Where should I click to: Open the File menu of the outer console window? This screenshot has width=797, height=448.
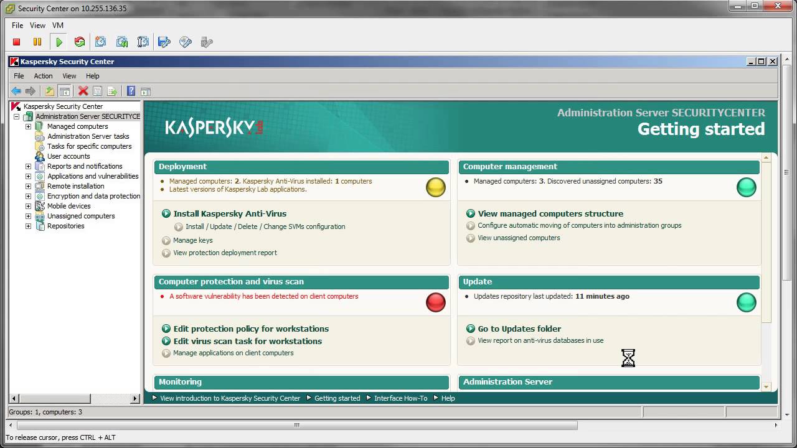17,26
